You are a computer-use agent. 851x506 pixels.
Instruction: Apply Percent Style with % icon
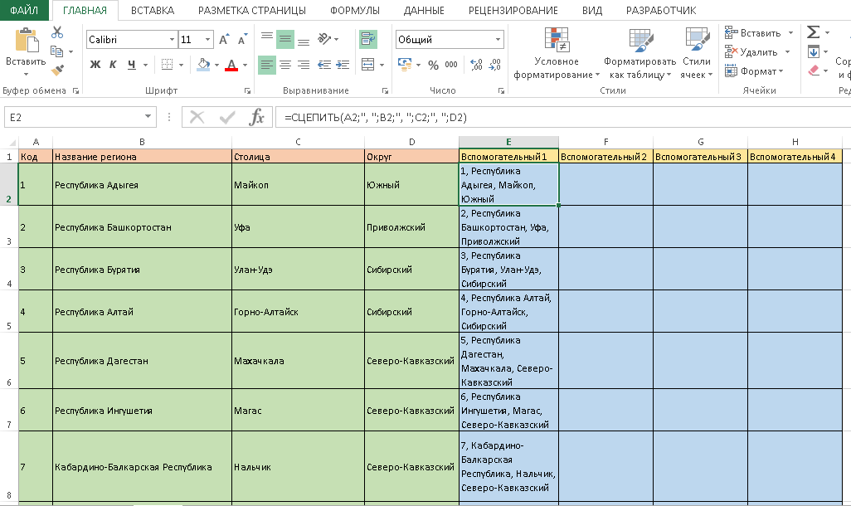pos(433,66)
